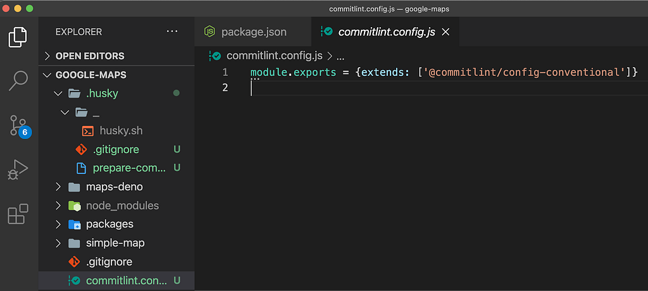Click git icon of root .gitignore
Viewport: 648px width, 291px height.
(74, 262)
